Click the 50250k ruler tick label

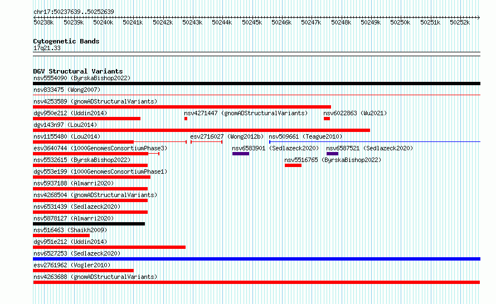pos(400,23)
